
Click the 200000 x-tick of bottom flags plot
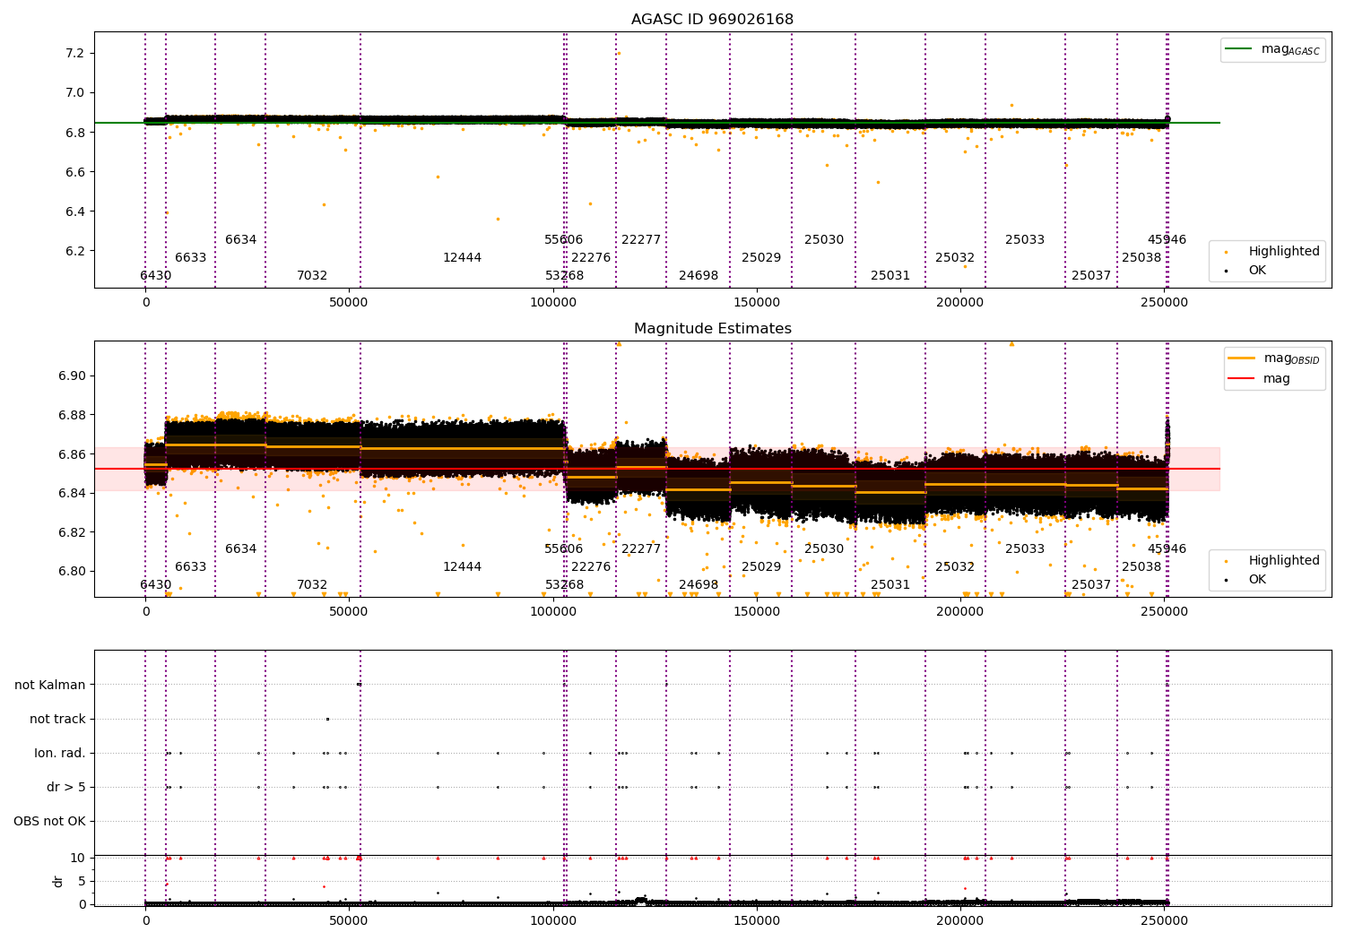[x=960, y=919]
